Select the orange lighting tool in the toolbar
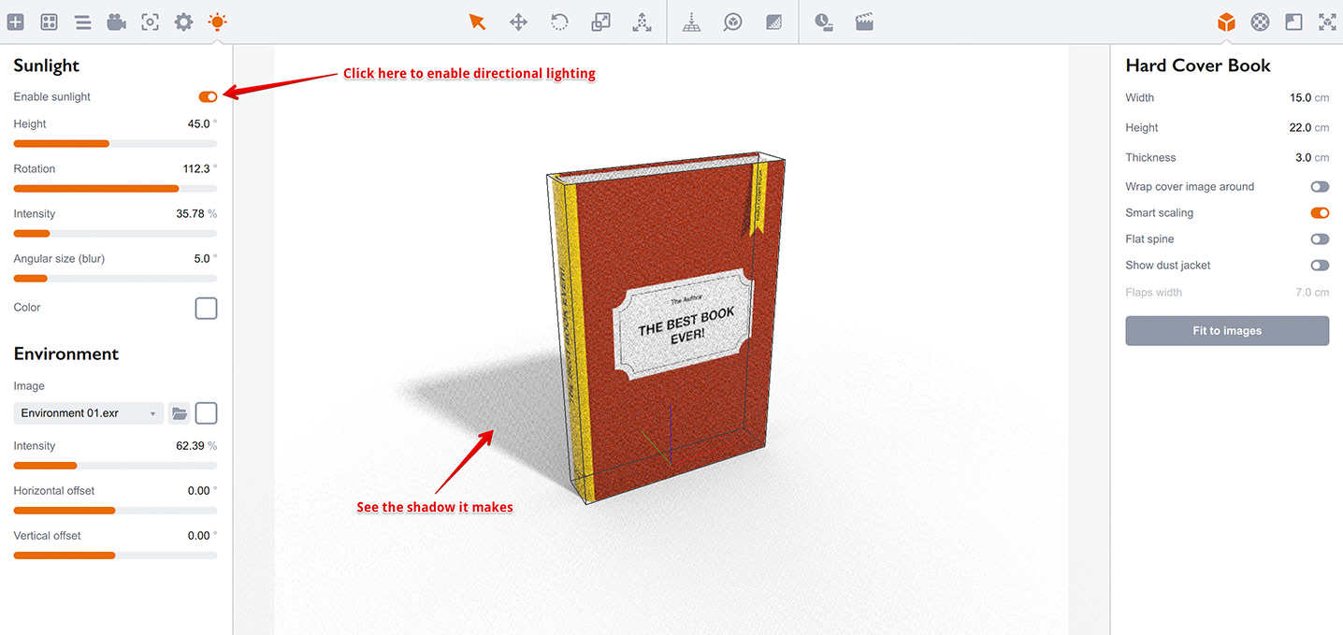Image resolution: width=1343 pixels, height=635 pixels. (217, 21)
